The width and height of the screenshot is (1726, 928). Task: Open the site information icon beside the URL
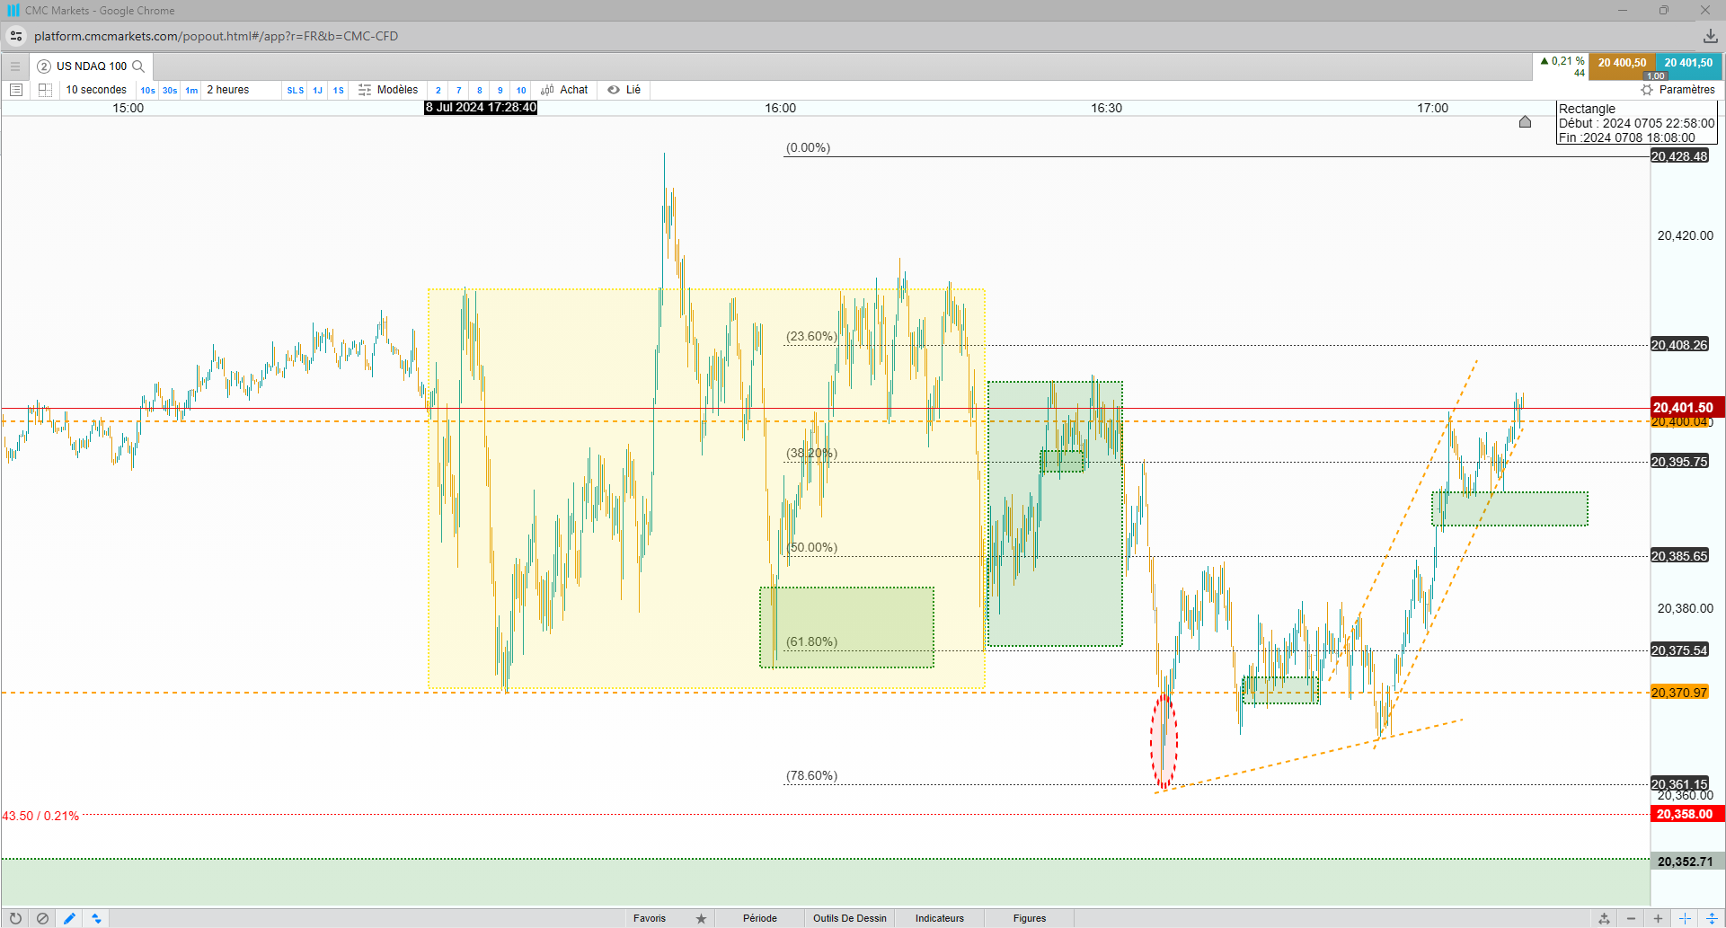click(x=16, y=36)
